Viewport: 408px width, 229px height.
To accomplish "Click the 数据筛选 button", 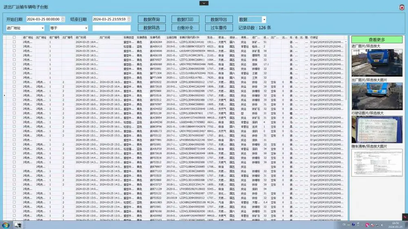I will click(x=152, y=28).
